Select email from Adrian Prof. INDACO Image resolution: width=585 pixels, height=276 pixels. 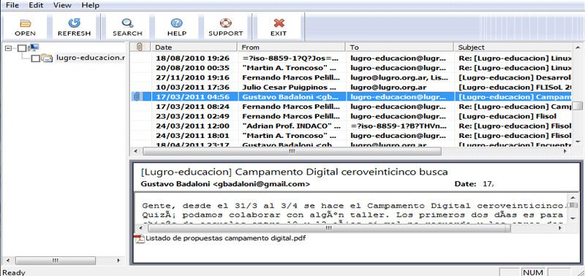point(351,126)
